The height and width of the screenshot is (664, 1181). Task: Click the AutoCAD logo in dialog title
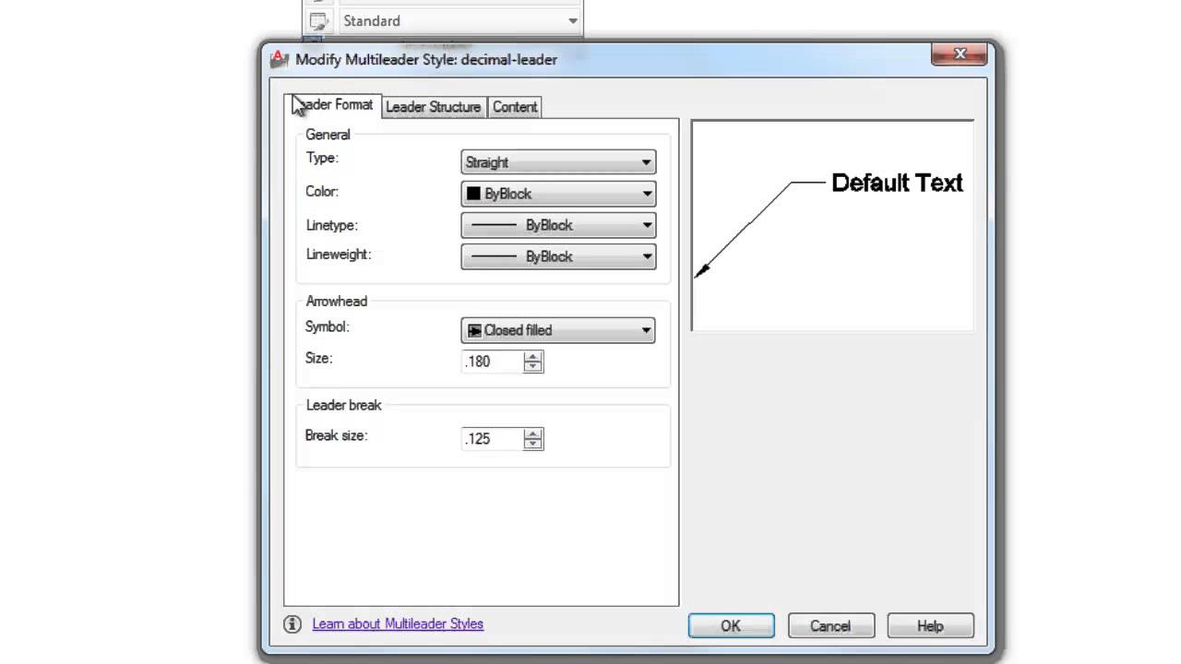pyautogui.click(x=280, y=59)
